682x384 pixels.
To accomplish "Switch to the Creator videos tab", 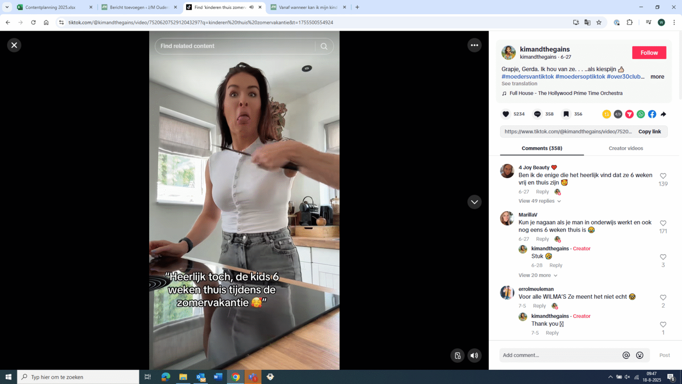I will click(626, 148).
